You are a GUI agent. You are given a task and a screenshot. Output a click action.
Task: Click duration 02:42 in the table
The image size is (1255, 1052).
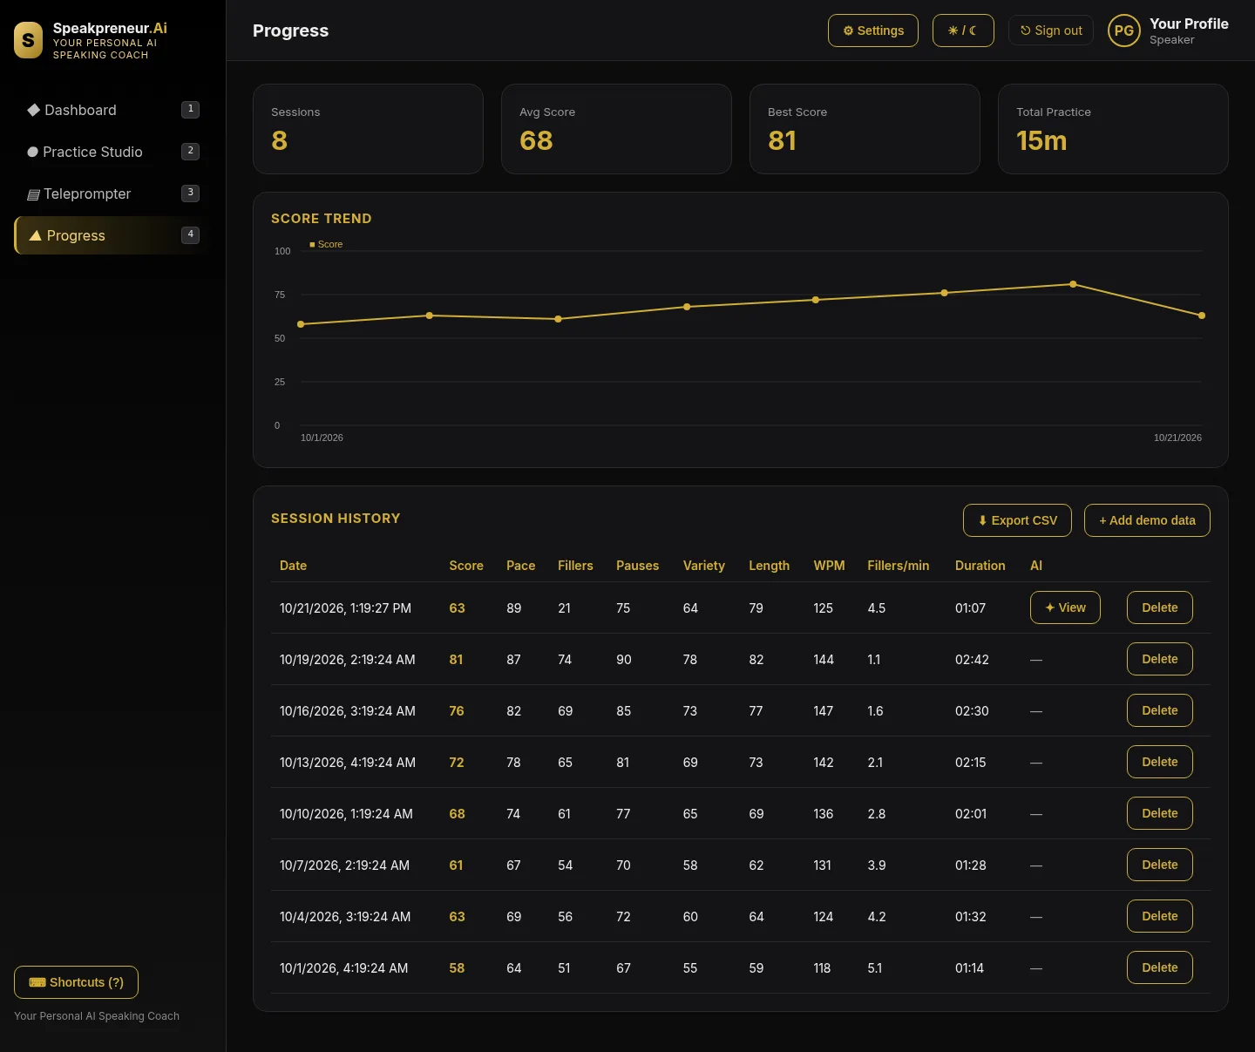[972, 660]
